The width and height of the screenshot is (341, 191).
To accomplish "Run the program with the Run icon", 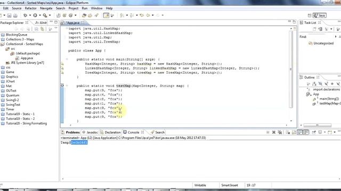I will (35, 15).
